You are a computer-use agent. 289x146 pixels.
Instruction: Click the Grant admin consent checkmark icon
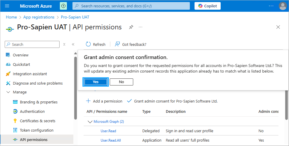click(x=129, y=101)
